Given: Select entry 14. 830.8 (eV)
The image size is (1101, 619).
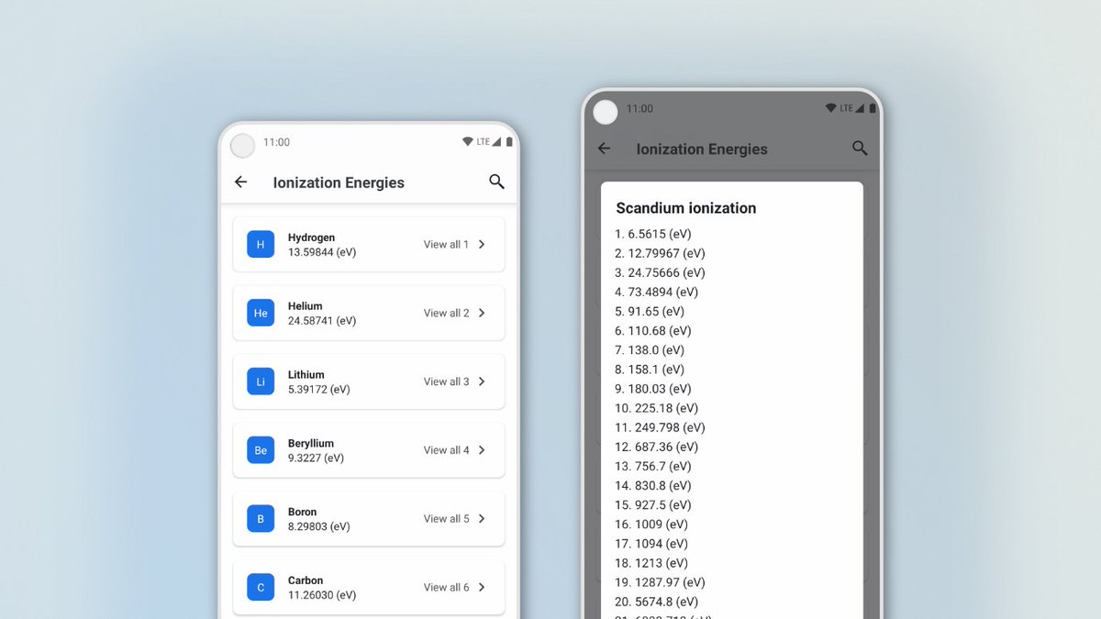Looking at the screenshot, I should point(653,485).
